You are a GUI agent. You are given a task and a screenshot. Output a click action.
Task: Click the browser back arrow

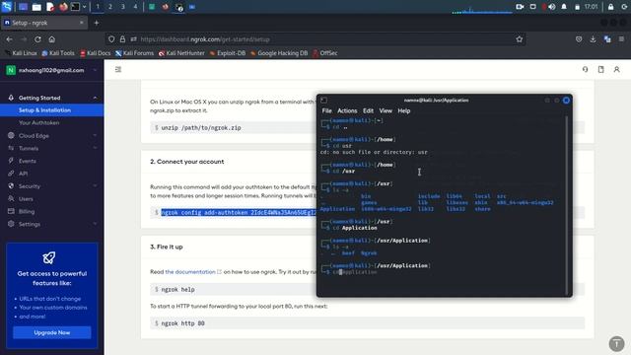9,39
